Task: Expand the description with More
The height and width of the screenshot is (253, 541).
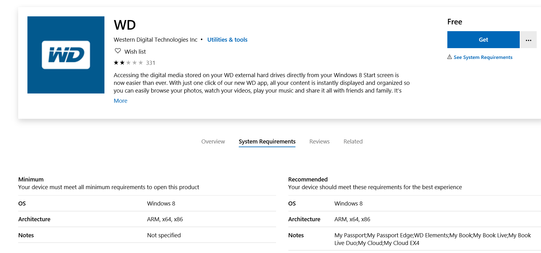Action: pyautogui.click(x=120, y=101)
